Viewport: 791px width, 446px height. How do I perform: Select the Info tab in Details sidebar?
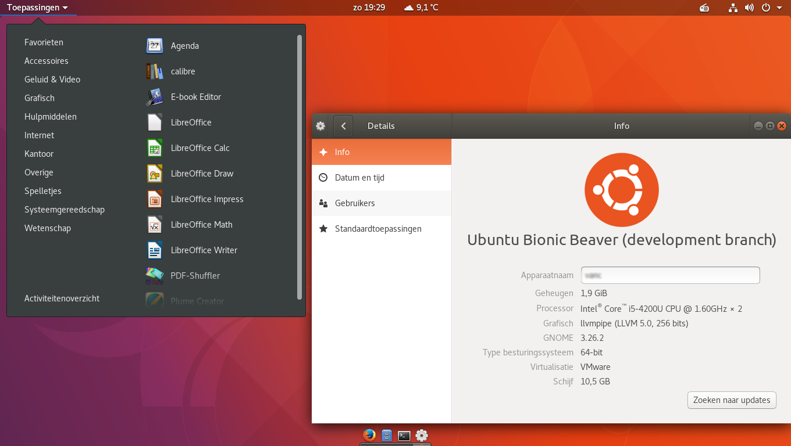coord(382,152)
